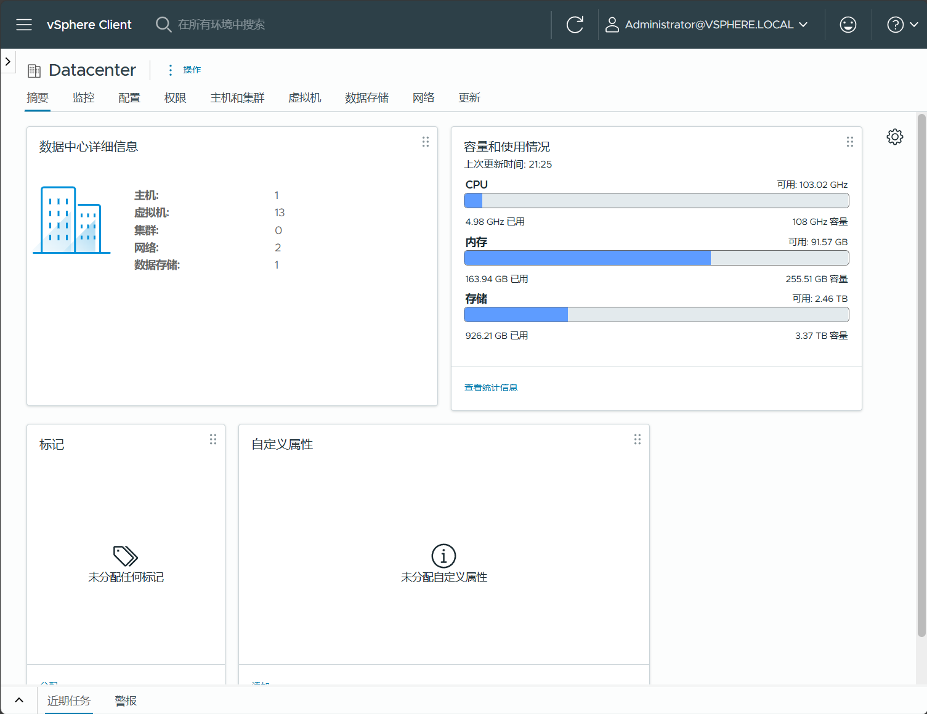This screenshot has width=927, height=714.
Task: Open the 数据存储 tab
Action: 367,97
